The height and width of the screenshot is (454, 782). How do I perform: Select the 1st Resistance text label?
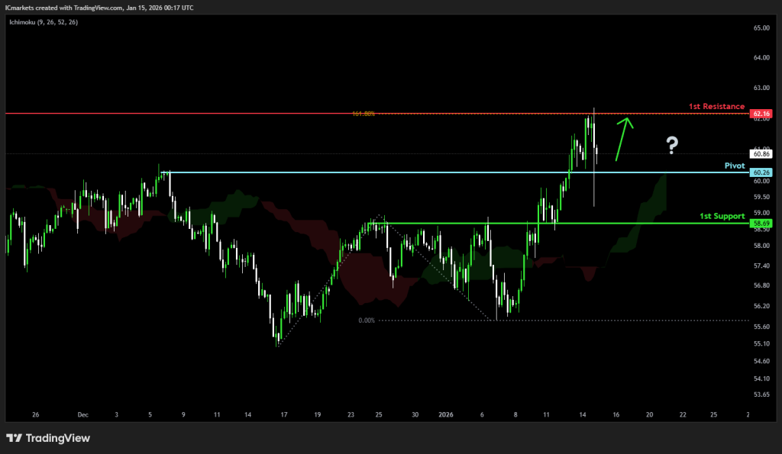point(718,107)
